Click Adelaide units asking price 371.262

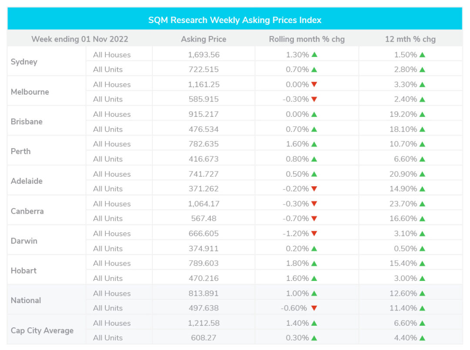[x=204, y=189]
